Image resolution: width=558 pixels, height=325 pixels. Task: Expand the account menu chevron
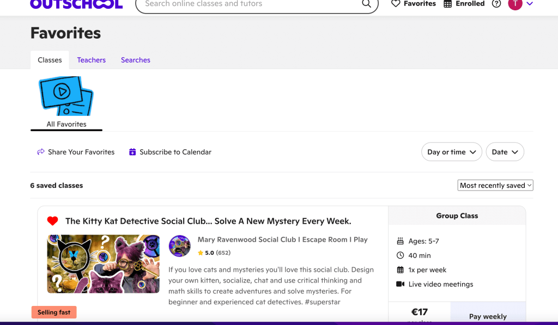[x=530, y=4]
